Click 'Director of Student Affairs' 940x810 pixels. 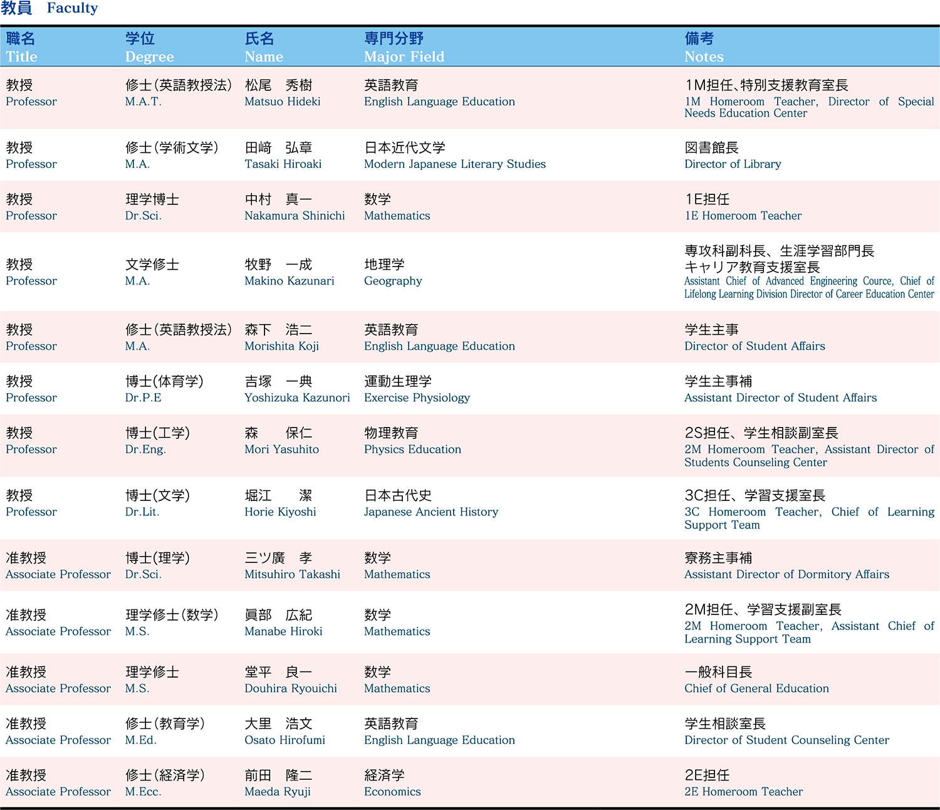tap(755, 346)
